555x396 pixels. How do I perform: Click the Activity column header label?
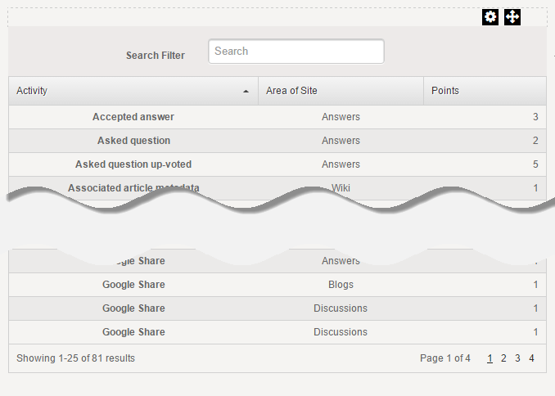click(x=32, y=91)
